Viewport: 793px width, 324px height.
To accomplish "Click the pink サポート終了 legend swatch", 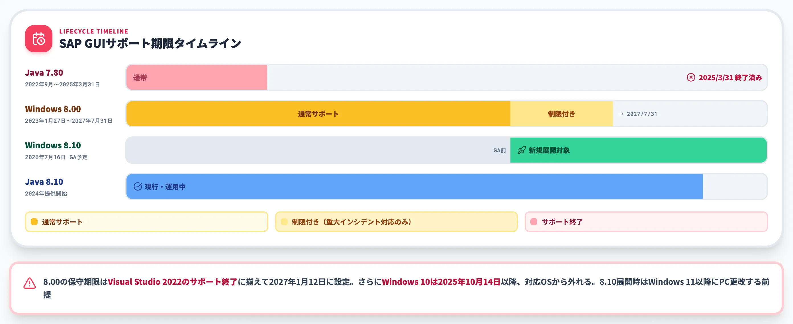I will click(x=534, y=222).
